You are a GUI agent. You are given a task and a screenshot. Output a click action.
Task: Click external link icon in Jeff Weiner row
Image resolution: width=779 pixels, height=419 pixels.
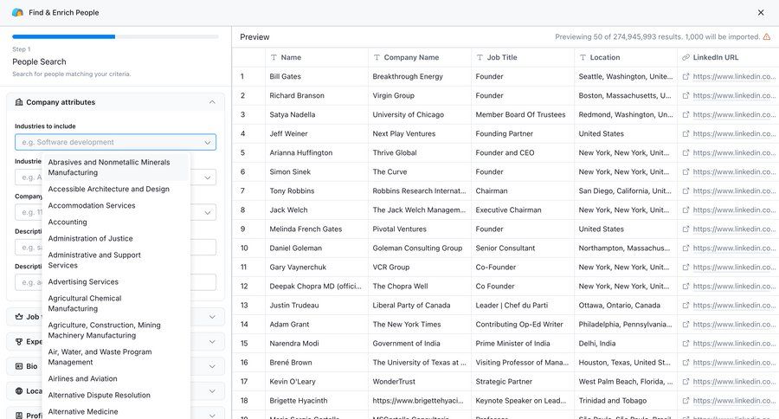pos(686,133)
